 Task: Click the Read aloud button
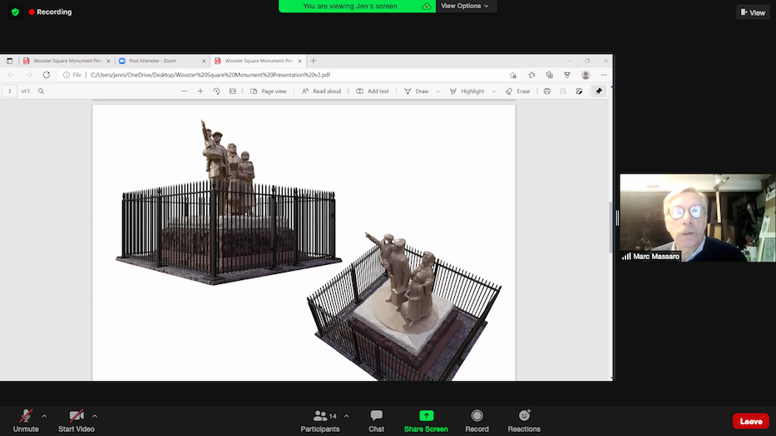321,91
